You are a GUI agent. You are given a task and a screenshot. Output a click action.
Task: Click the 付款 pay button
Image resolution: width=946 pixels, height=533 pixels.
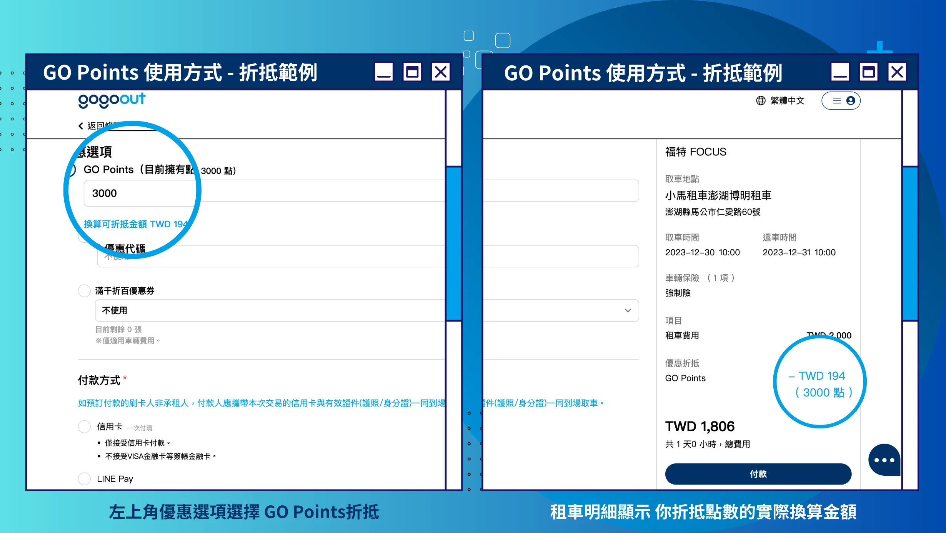pyautogui.click(x=758, y=474)
